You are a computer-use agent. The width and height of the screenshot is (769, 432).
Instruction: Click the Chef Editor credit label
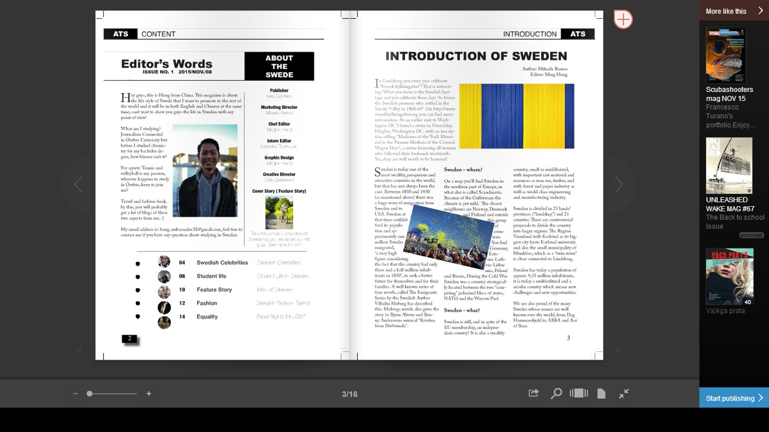[x=279, y=124]
